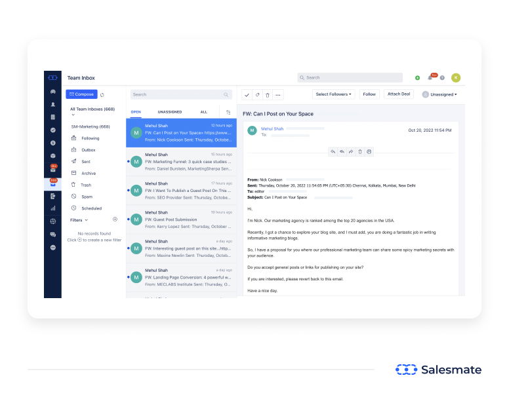The image size is (509, 401).
Task: Click the forward arrow icon in email
Action: click(351, 151)
